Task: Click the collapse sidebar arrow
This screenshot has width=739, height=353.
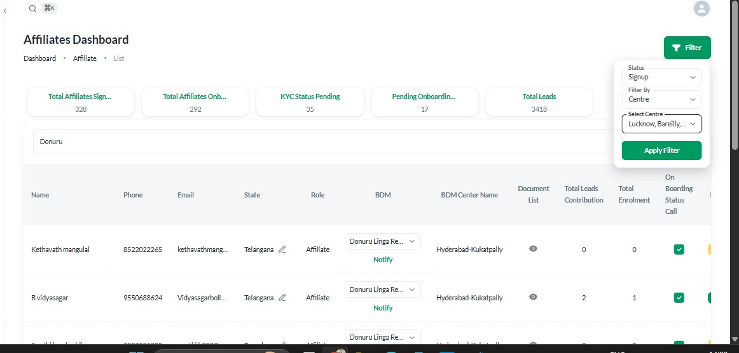Action: coord(6,11)
